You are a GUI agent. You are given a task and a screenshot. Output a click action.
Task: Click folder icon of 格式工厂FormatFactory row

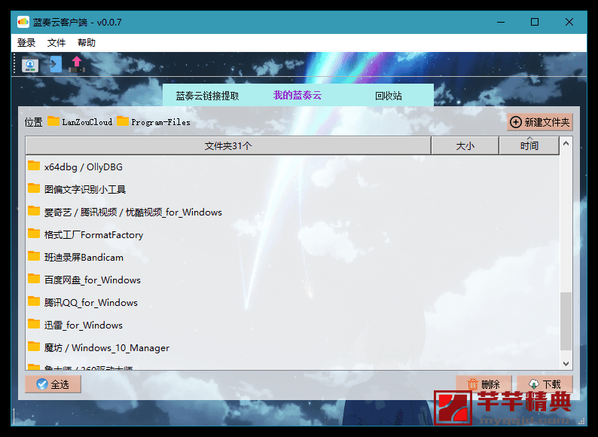(34, 234)
